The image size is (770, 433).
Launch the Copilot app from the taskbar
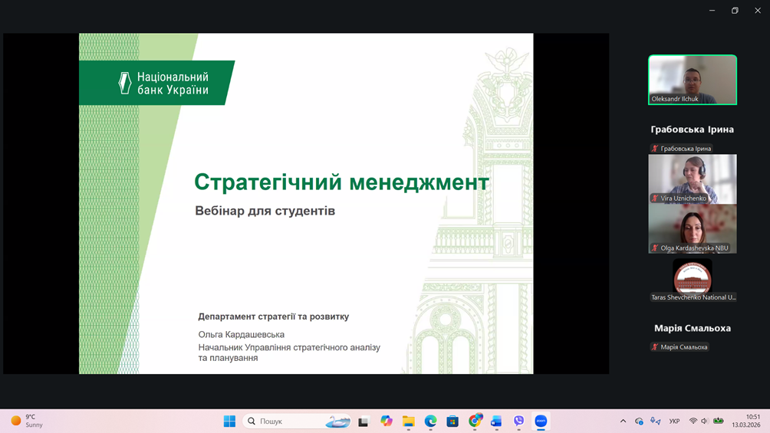click(x=386, y=421)
